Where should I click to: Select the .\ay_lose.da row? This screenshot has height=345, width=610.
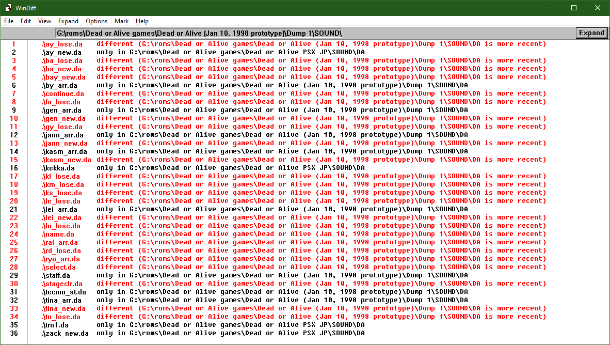coord(294,44)
